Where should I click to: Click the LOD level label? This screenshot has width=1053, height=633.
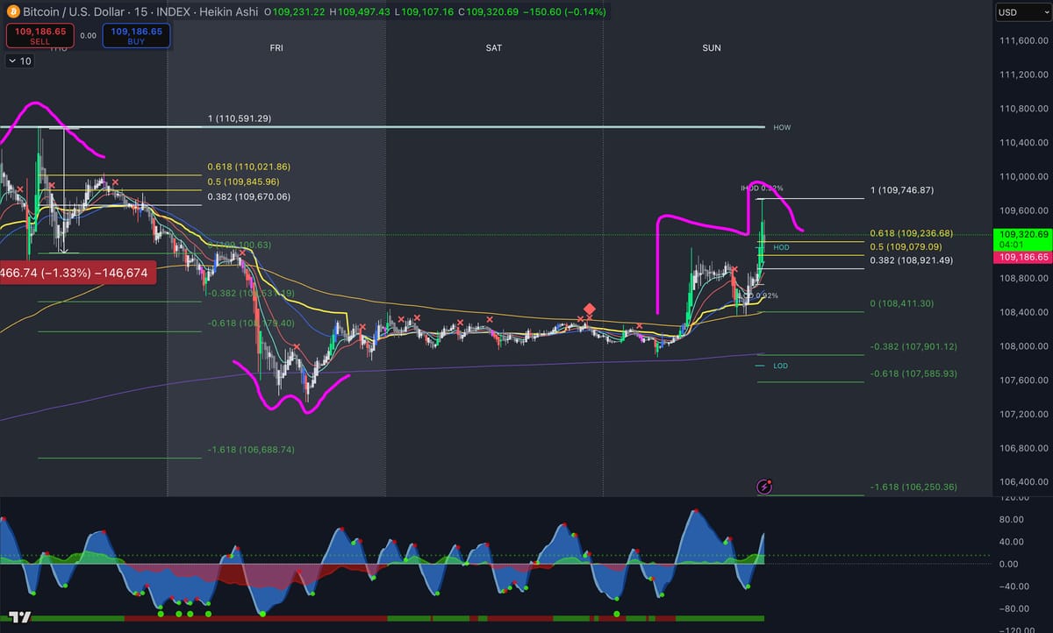(x=780, y=366)
